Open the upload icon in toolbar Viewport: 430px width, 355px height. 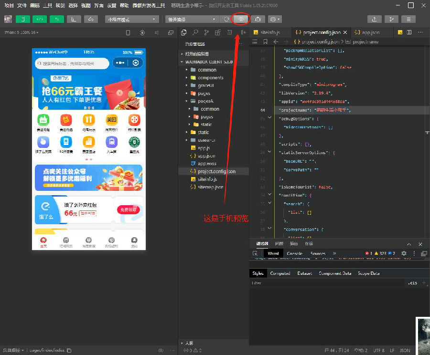pos(374,19)
